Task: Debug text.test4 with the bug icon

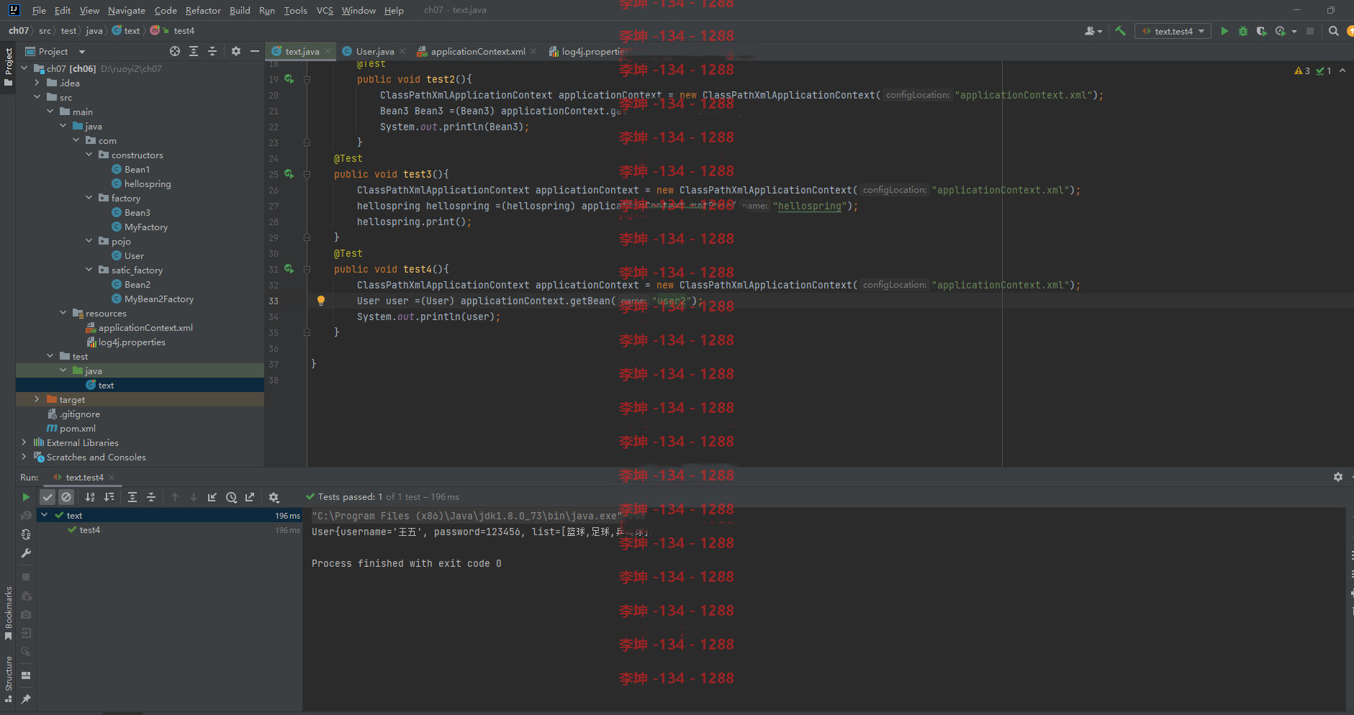Action: pos(1243,31)
